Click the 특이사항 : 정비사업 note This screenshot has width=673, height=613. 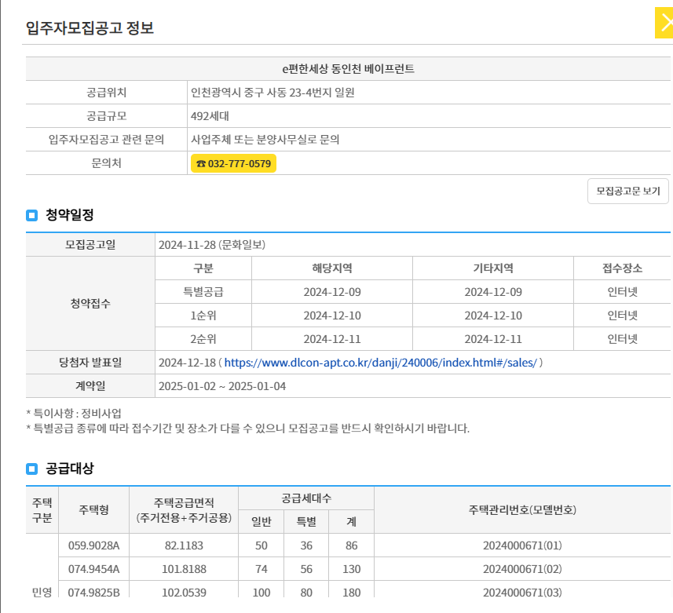74,413
